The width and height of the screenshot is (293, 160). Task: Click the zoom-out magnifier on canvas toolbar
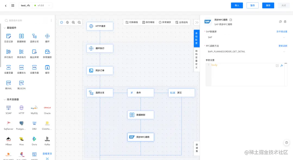pyautogui.click(x=79, y=23)
